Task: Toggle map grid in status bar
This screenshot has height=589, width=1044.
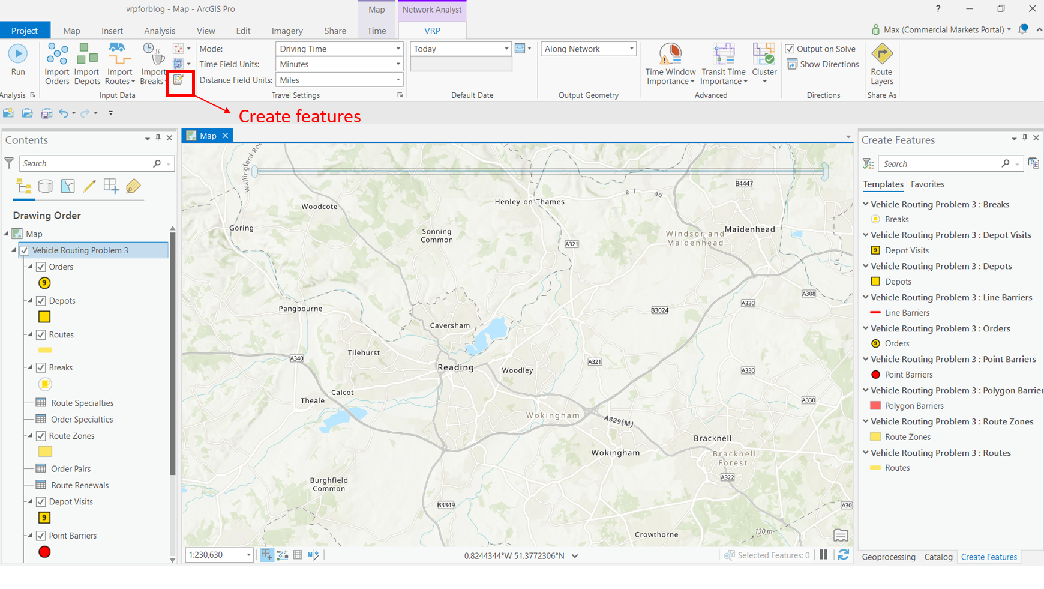Action: click(298, 555)
